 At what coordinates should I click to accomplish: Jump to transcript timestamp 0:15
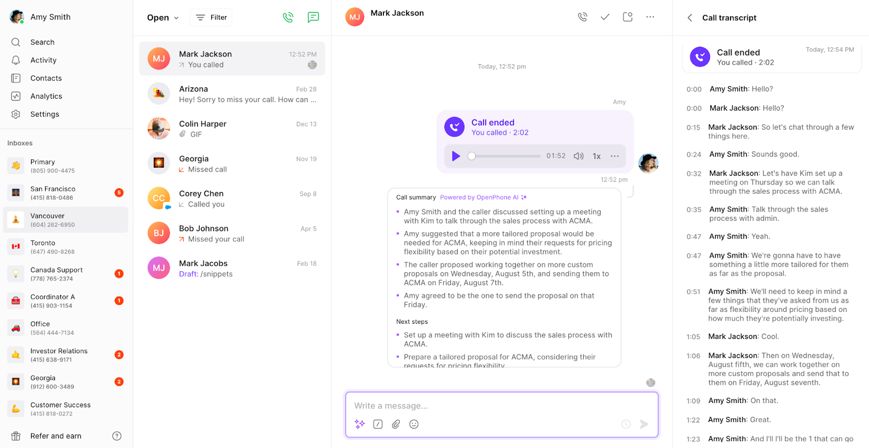coord(693,127)
